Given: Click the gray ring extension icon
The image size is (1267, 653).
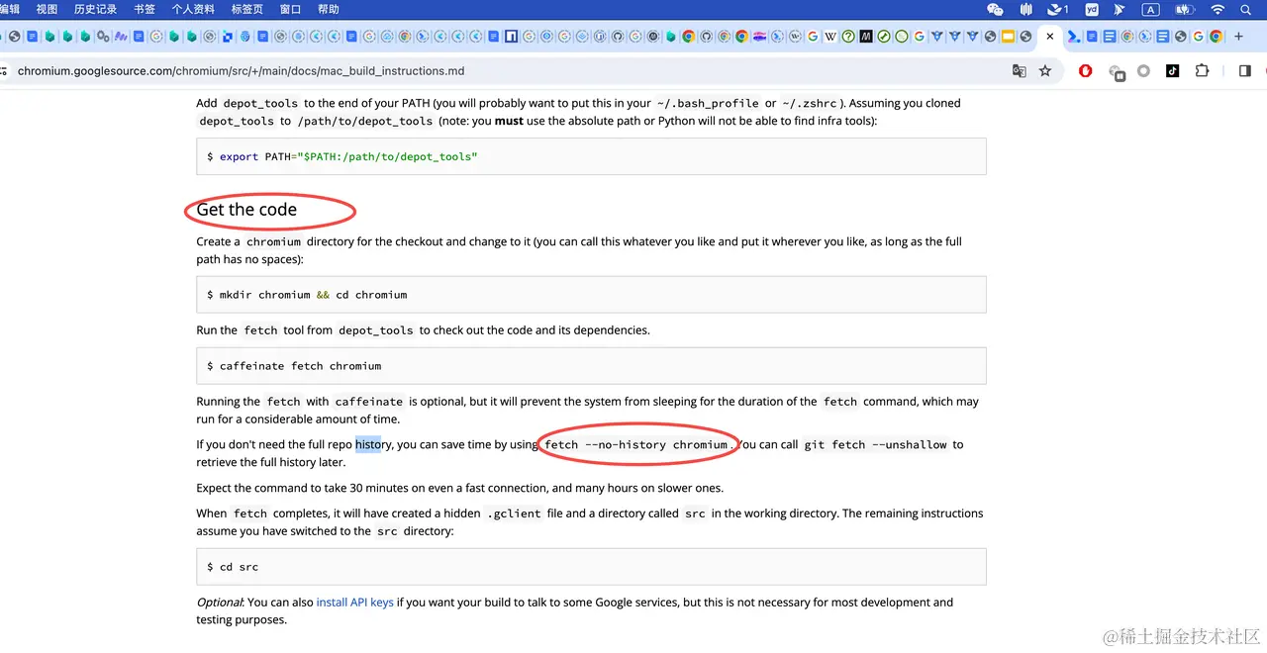Looking at the screenshot, I should coord(1143,71).
